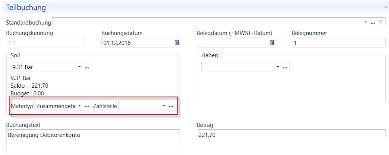Click the Buchungstext text area
389x155 pixels.
(93, 141)
